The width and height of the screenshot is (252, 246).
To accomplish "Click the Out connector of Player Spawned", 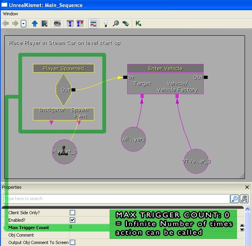I will tap(73, 90).
